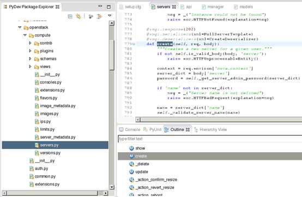Select the compute folder icon

coord(31,35)
